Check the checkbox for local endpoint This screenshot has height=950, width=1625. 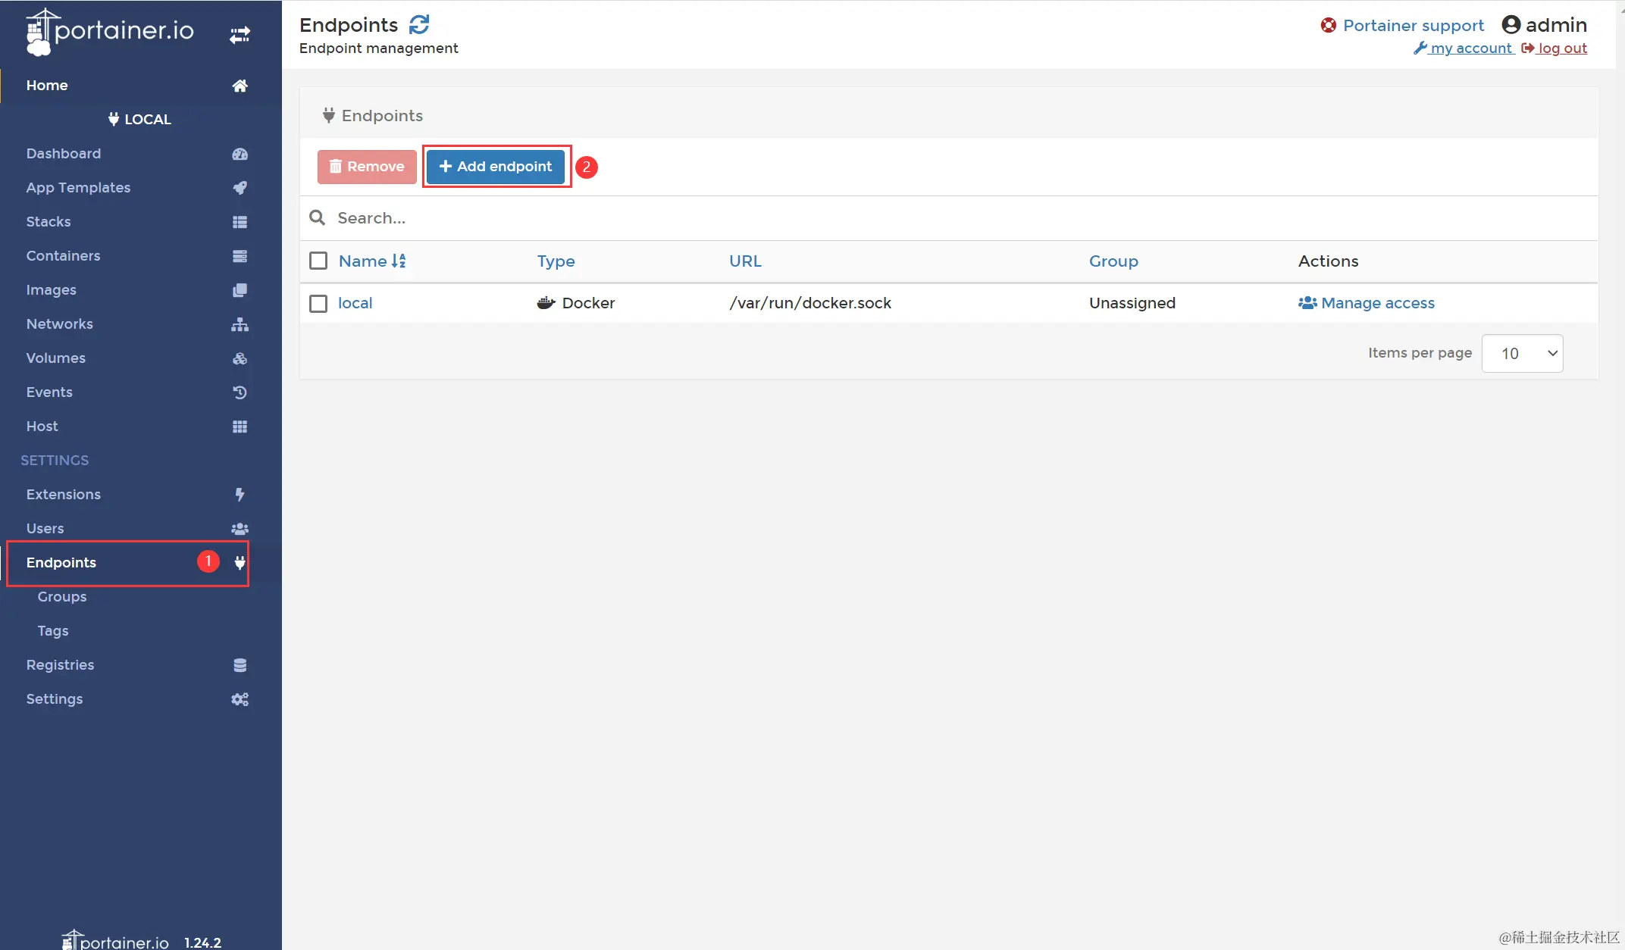pyautogui.click(x=318, y=304)
